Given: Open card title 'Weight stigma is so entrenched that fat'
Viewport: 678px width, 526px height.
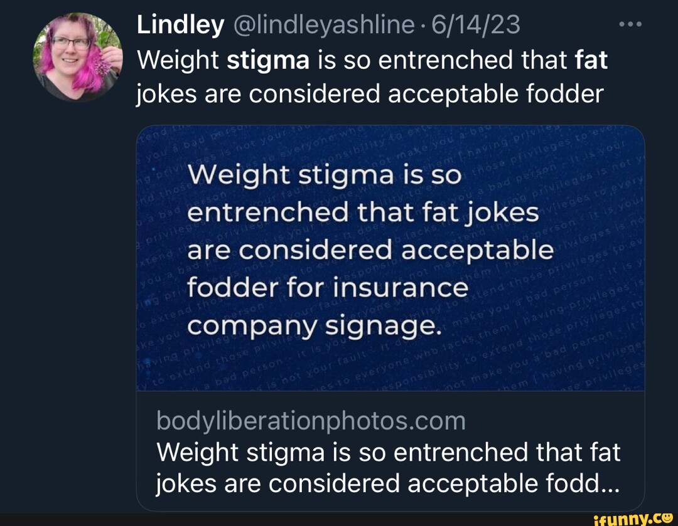Looking at the screenshot, I should pyautogui.click(x=388, y=452).
